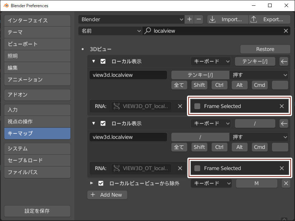Screen dimensions: 295x221
Task: Switch to the アニメーション preferences tab
Action: coord(37,80)
